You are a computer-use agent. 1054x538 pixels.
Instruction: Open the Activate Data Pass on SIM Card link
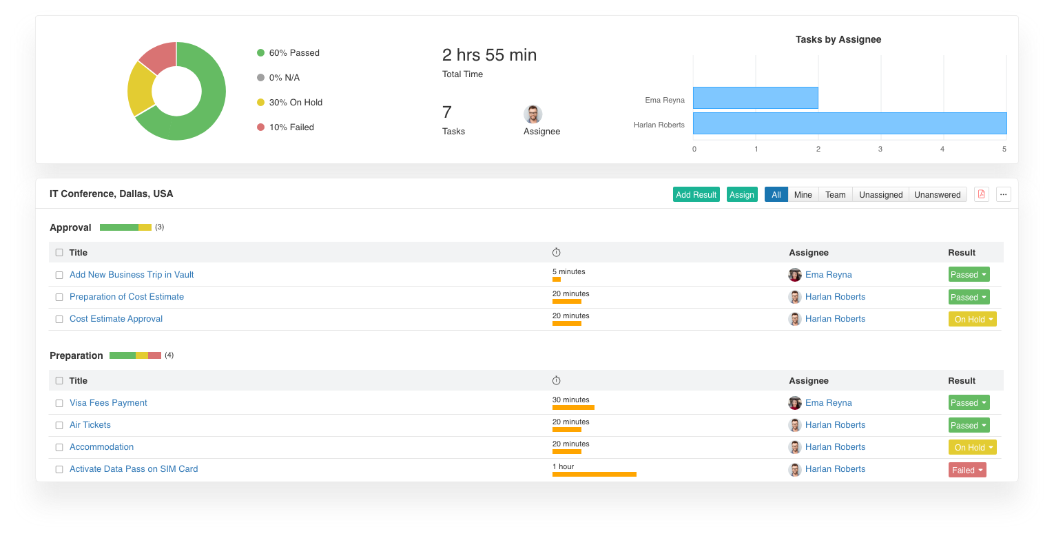(x=134, y=469)
